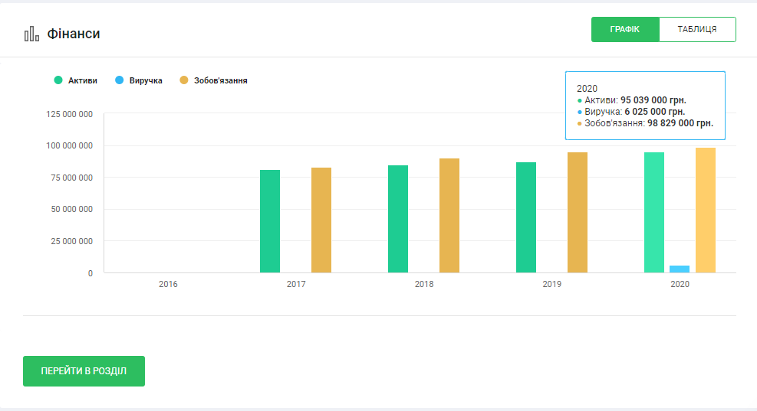757x411 pixels.
Task: Switch to the ТАБЛИЦЯ tab
Action: click(697, 29)
